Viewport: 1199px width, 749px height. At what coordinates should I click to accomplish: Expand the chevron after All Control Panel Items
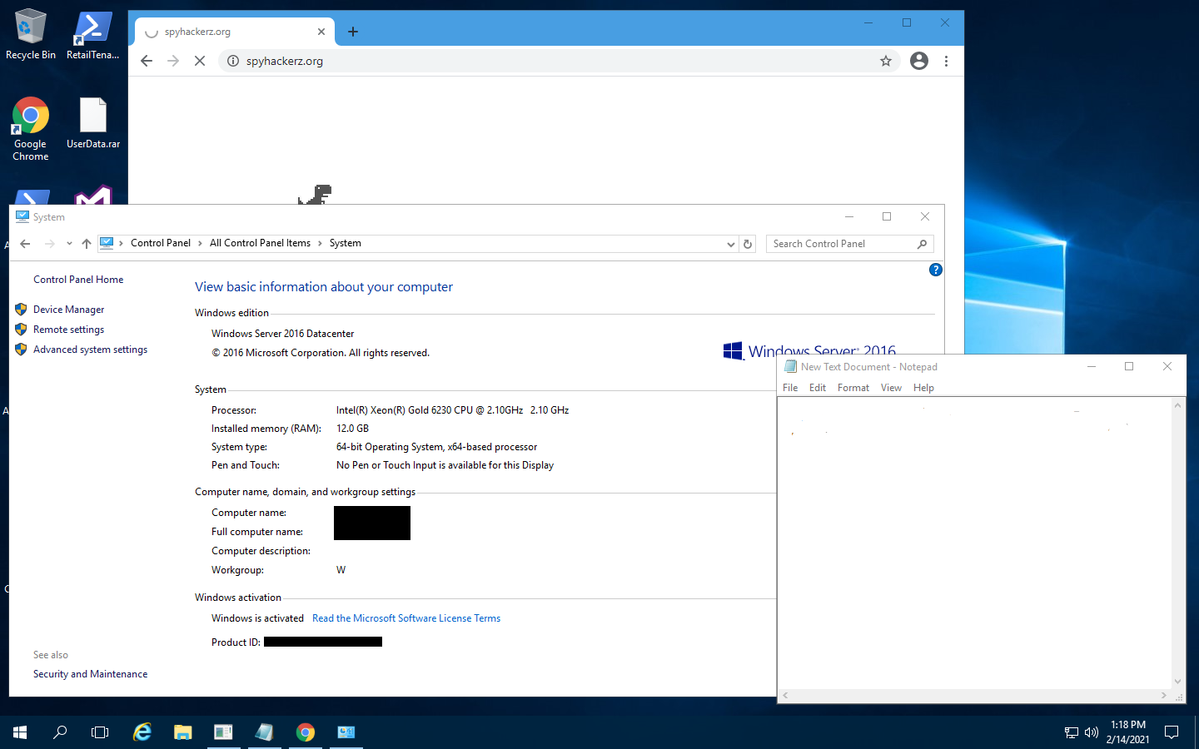320,243
